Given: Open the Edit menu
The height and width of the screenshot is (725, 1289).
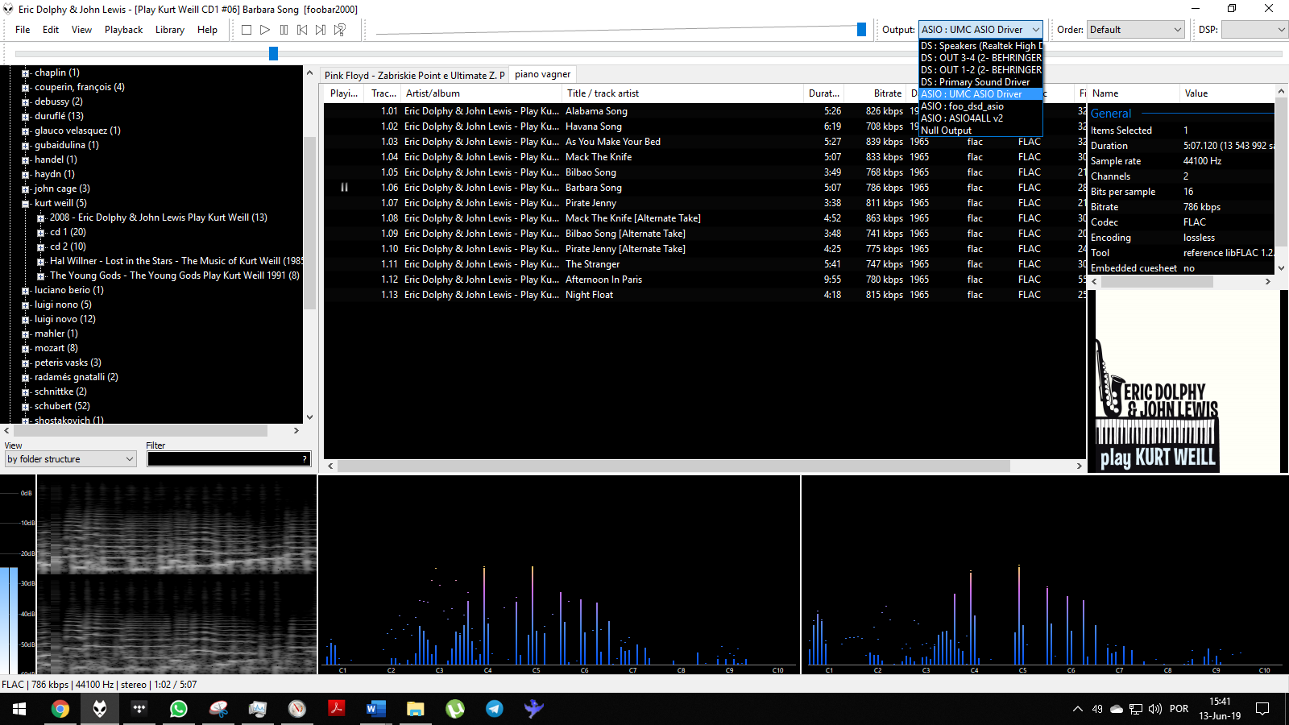Looking at the screenshot, I should pyautogui.click(x=51, y=30).
